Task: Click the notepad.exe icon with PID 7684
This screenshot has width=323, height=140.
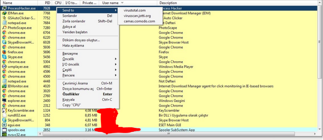Action: (x=4, y=23)
